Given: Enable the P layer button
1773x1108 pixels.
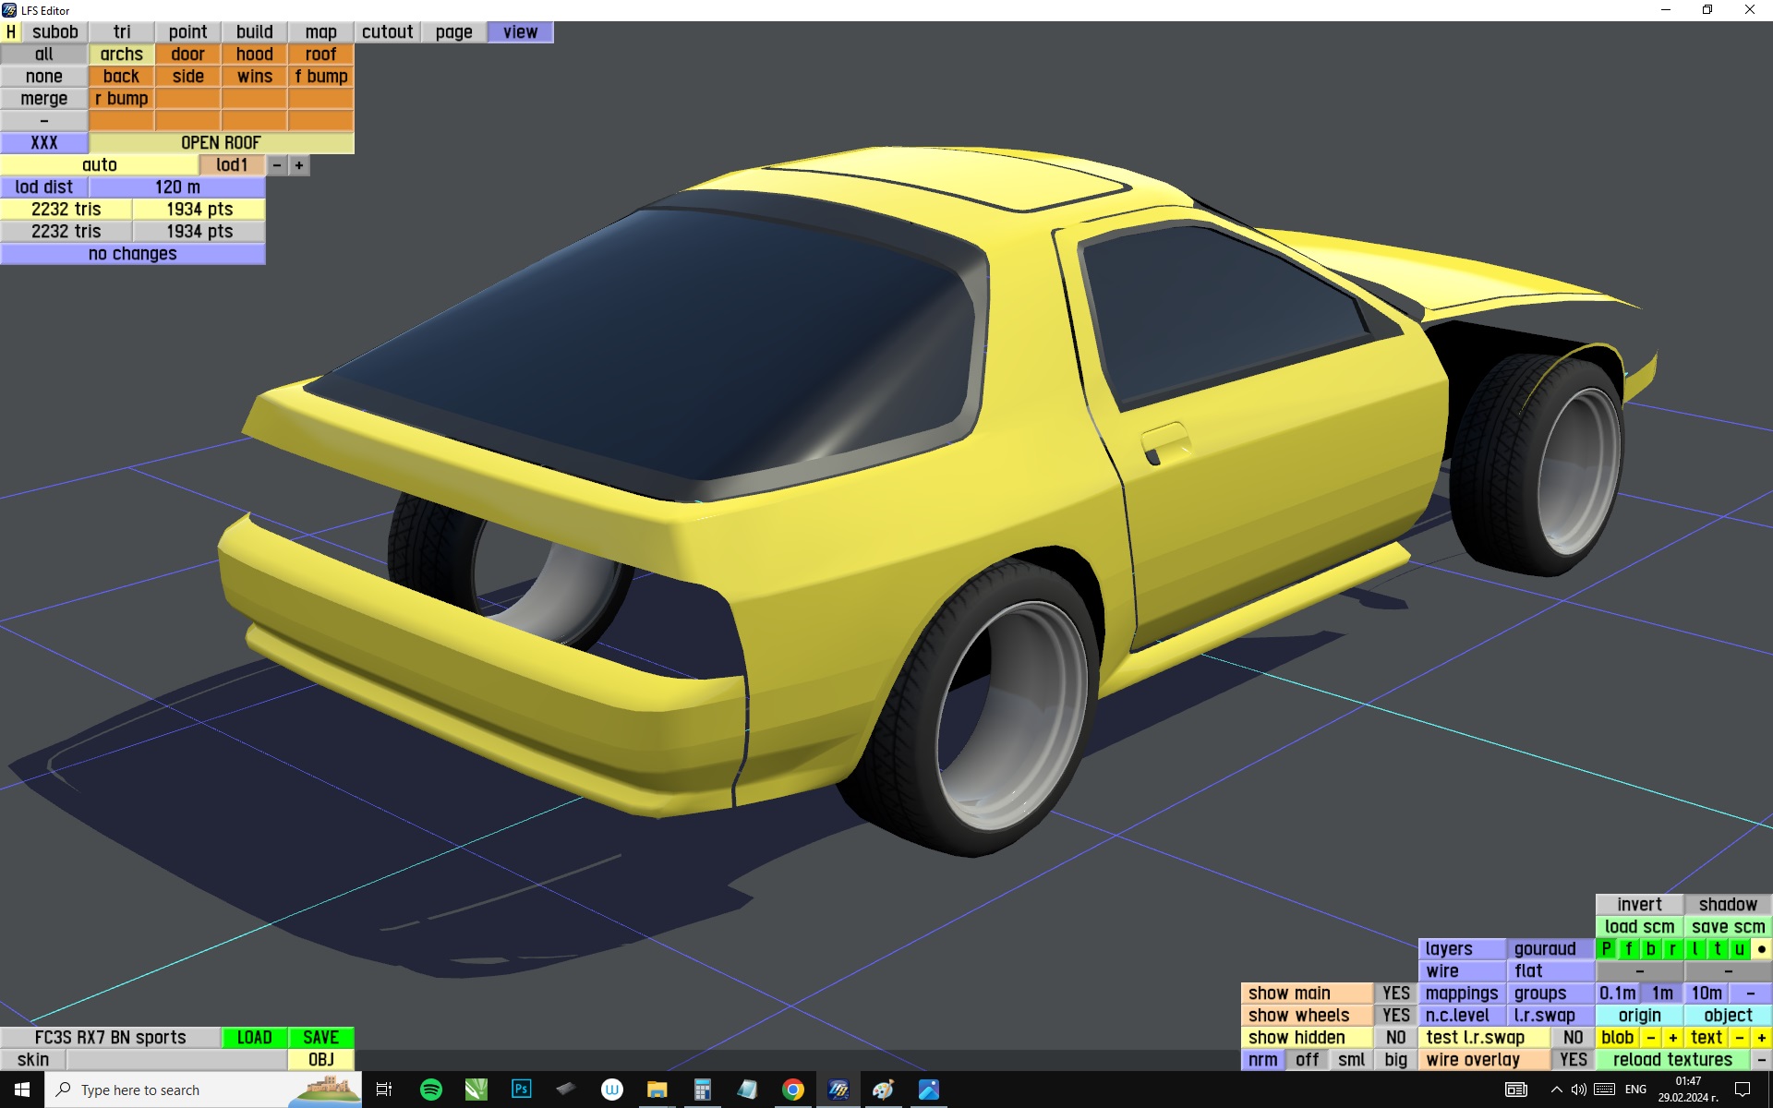Looking at the screenshot, I should (x=1606, y=949).
